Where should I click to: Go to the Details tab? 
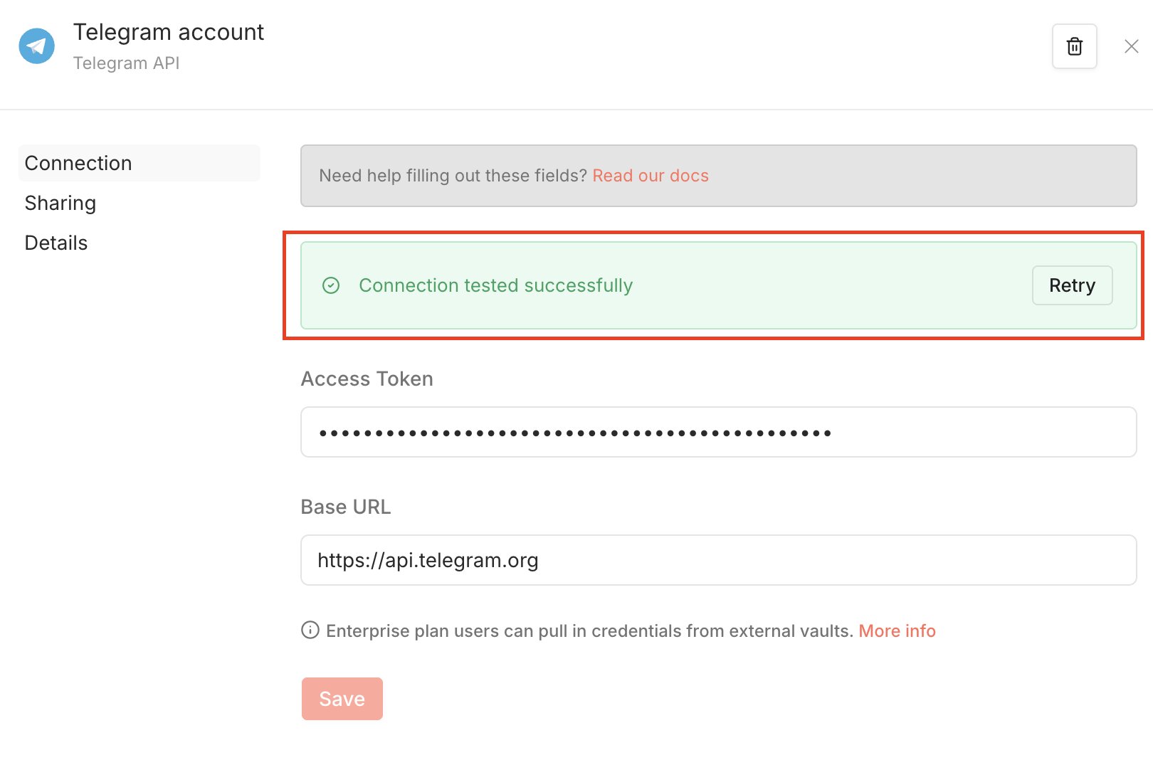pyautogui.click(x=56, y=243)
